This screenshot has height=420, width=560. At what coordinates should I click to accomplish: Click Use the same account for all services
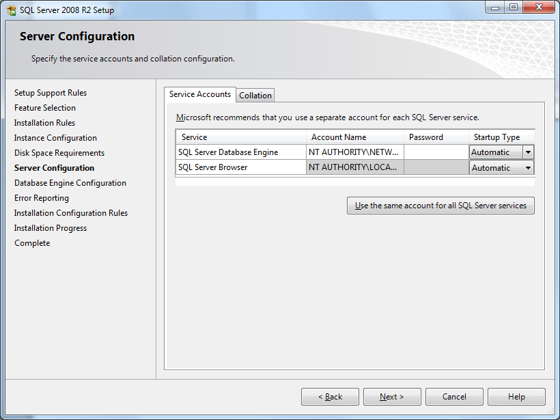point(440,206)
